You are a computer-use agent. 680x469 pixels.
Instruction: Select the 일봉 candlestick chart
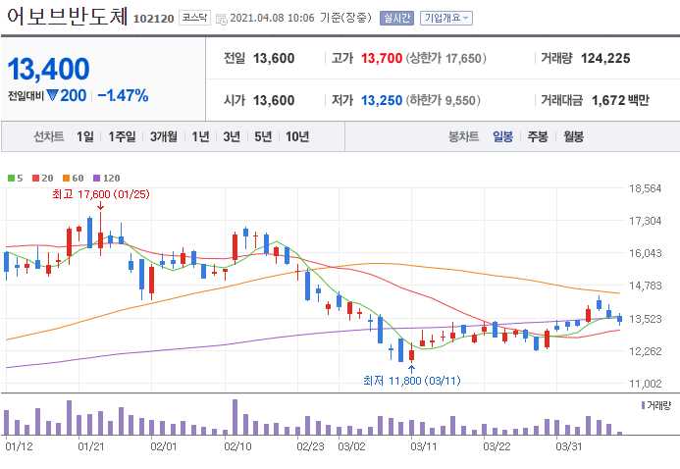[502, 137]
